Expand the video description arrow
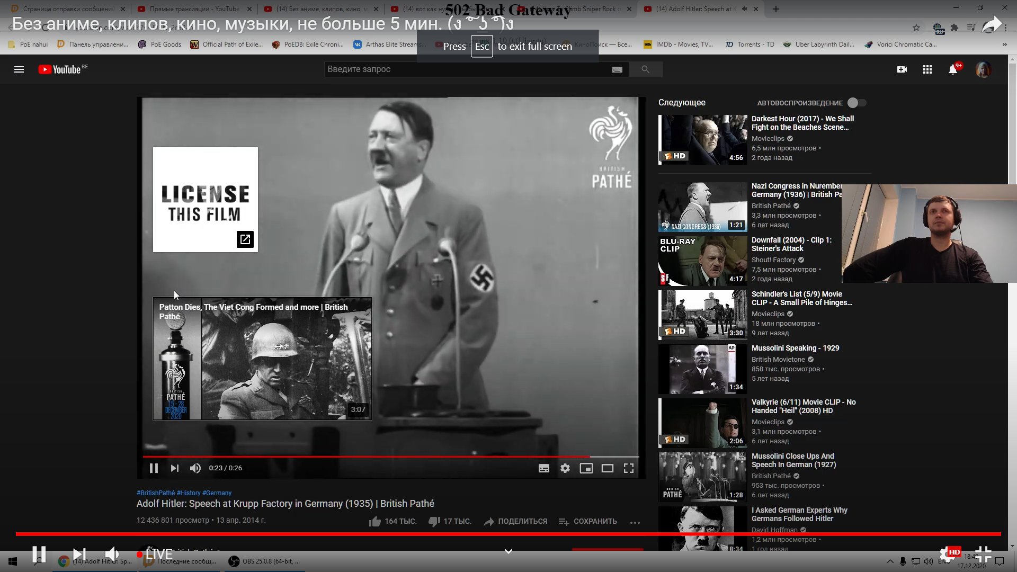 click(508, 551)
